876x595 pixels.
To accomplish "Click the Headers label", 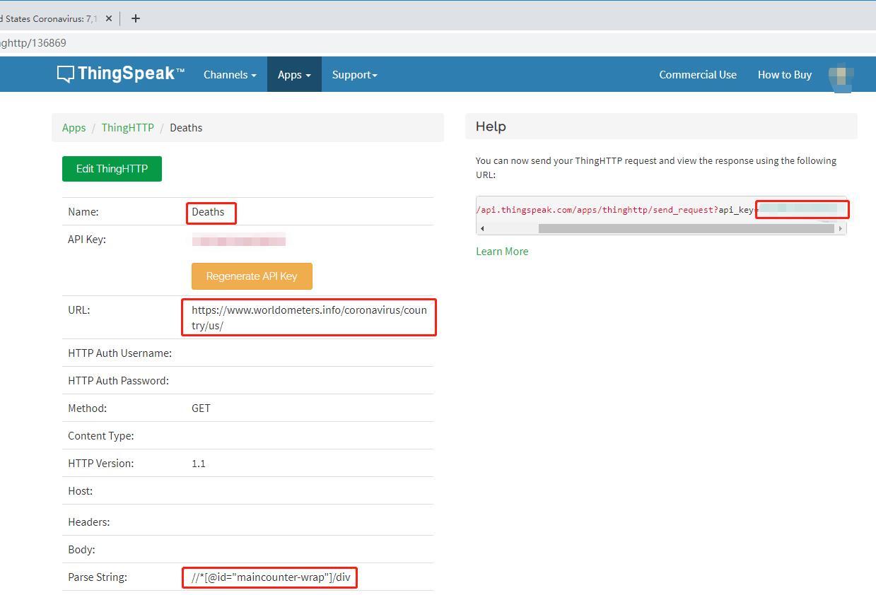I will [88, 522].
